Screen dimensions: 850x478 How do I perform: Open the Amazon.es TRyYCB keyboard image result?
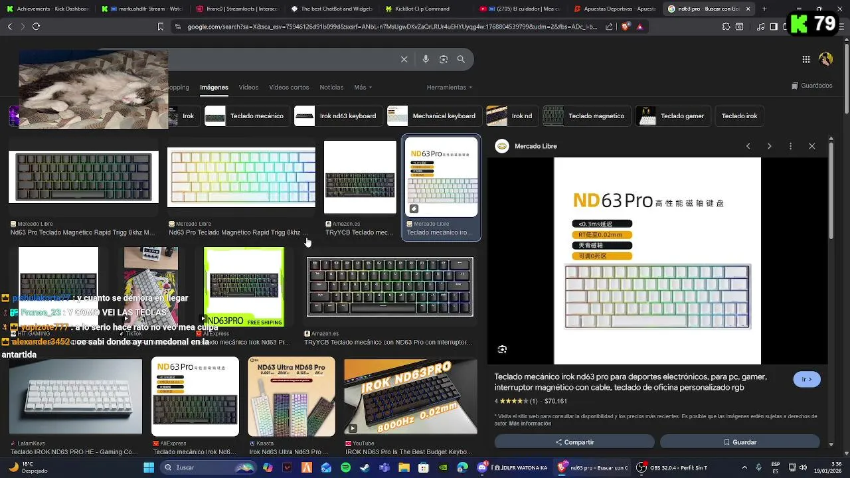pyautogui.click(x=390, y=287)
